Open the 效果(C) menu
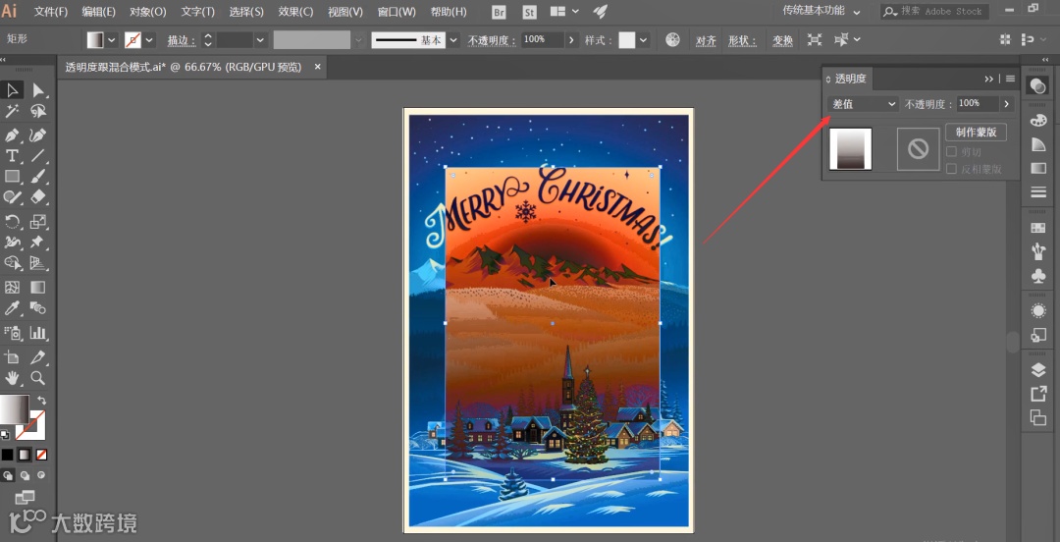Screen dimensions: 1060x542 pos(296,12)
